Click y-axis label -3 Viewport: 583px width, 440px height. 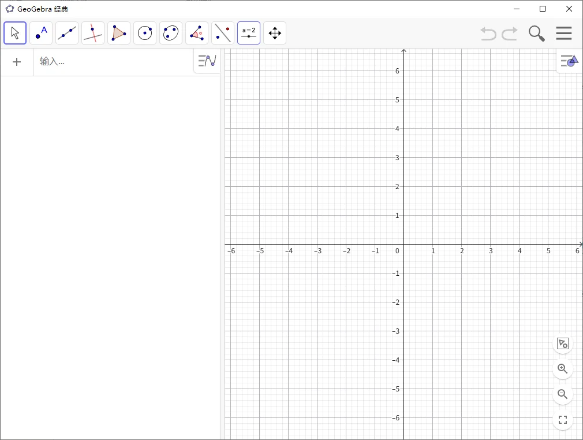(395, 331)
